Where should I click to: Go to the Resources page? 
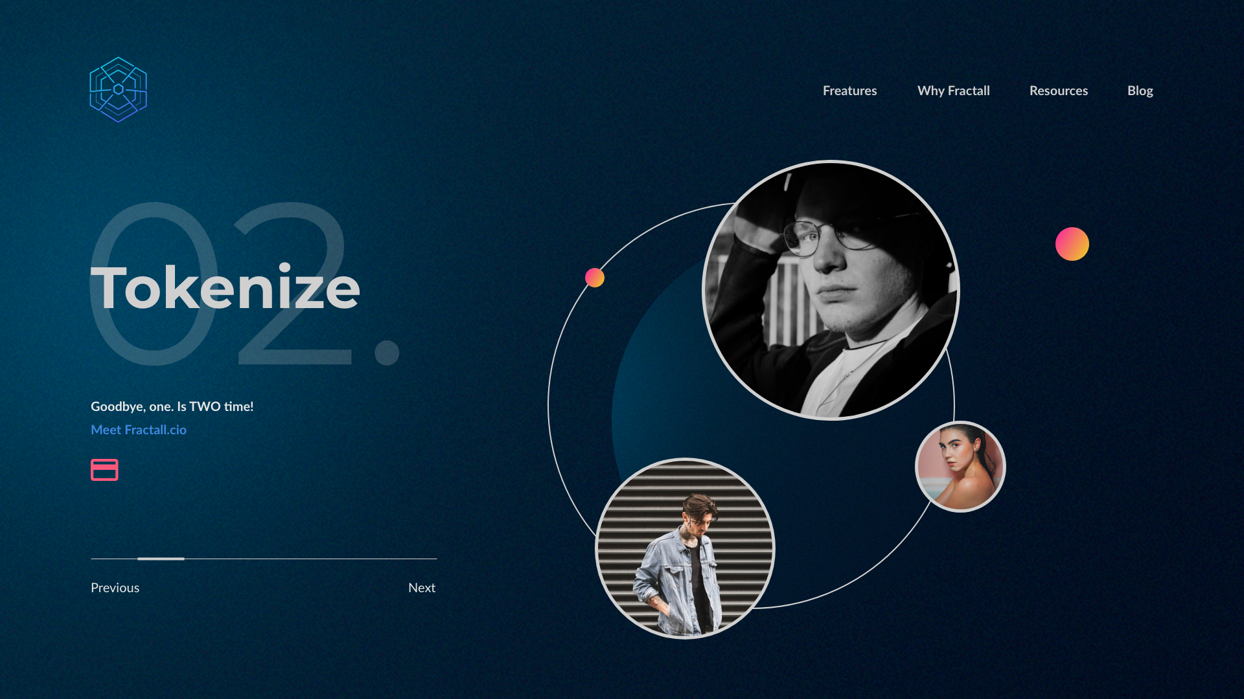(1058, 91)
